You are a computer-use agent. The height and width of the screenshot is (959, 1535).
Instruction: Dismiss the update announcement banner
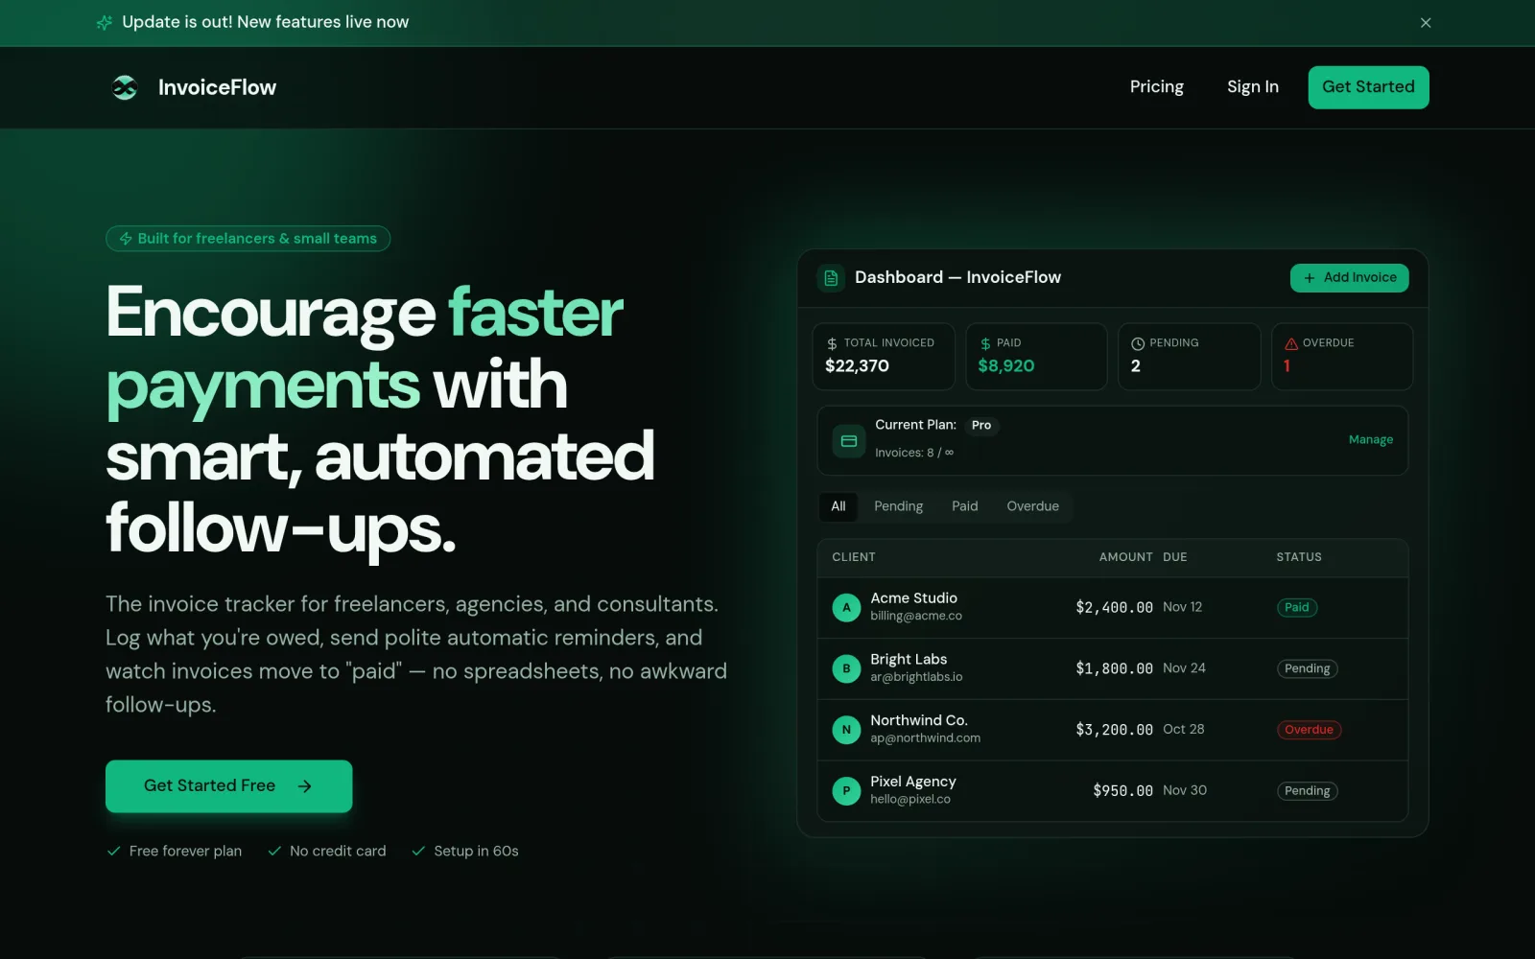click(x=1426, y=22)
